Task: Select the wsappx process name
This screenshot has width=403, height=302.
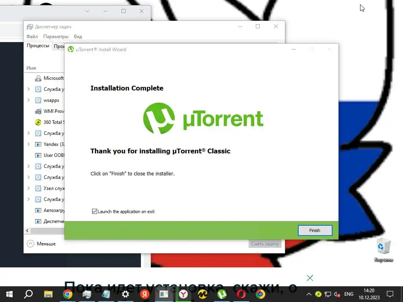Action: click(x=52, y=100)
